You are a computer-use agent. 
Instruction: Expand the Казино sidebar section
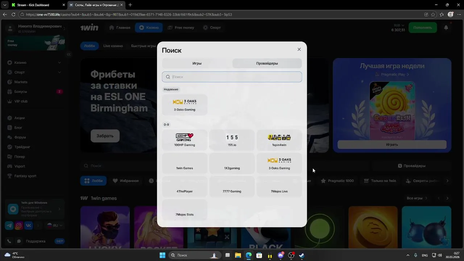tap(34, 62)
